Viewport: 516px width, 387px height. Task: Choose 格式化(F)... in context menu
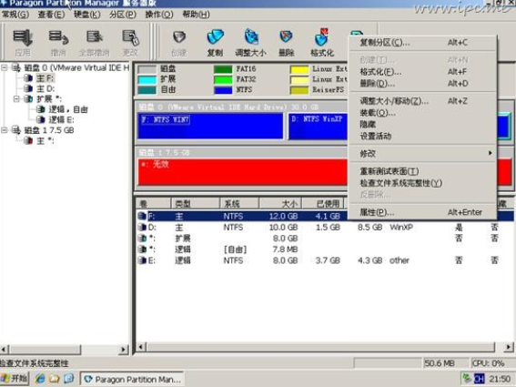coord(422,72)
